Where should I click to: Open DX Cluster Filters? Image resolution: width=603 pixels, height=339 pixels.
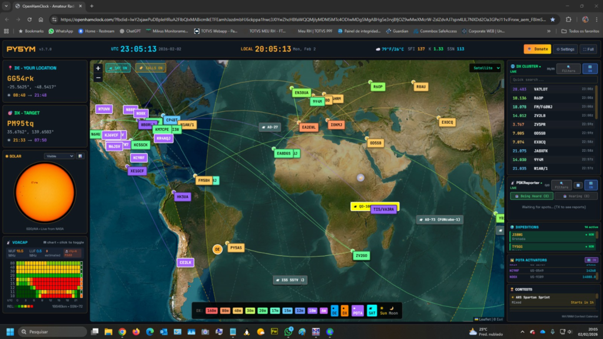tap(567, 69)
